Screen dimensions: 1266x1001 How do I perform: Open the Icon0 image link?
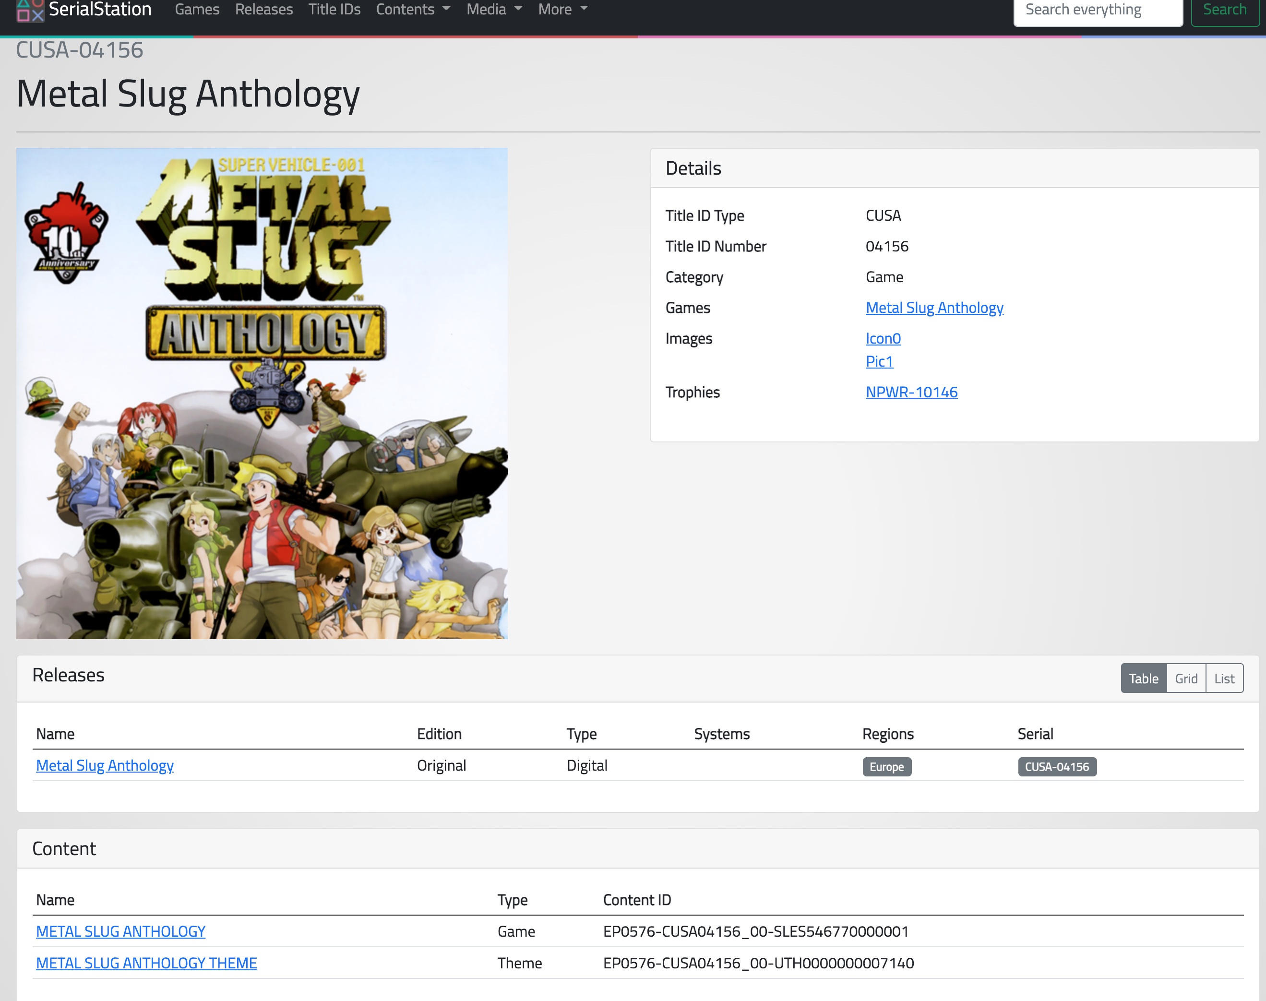click(x=883, y=339)
